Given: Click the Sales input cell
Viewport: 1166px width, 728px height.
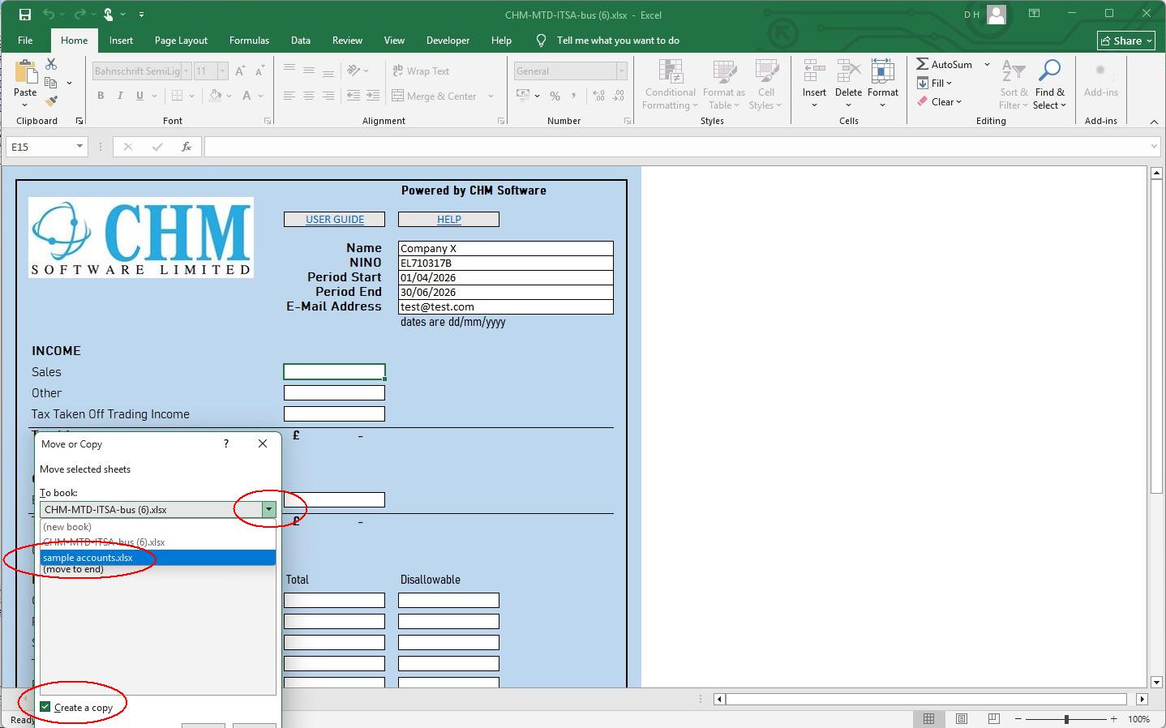Looking at the screenshot, I should point(334,371).
